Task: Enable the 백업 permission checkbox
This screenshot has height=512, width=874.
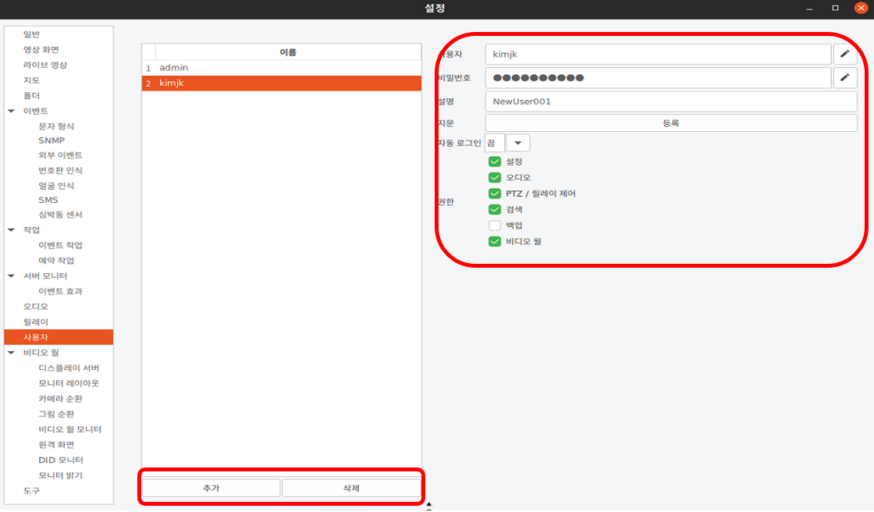Action: tap(495, 226)
